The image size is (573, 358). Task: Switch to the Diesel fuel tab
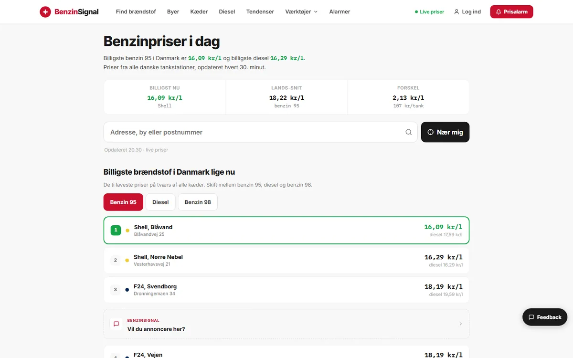click(x=160, y=202)
